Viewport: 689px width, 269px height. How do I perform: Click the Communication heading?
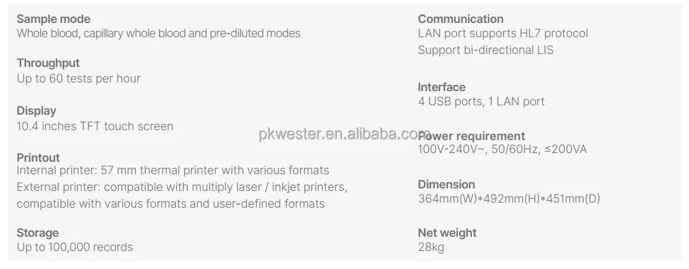(x=461, y=19)
